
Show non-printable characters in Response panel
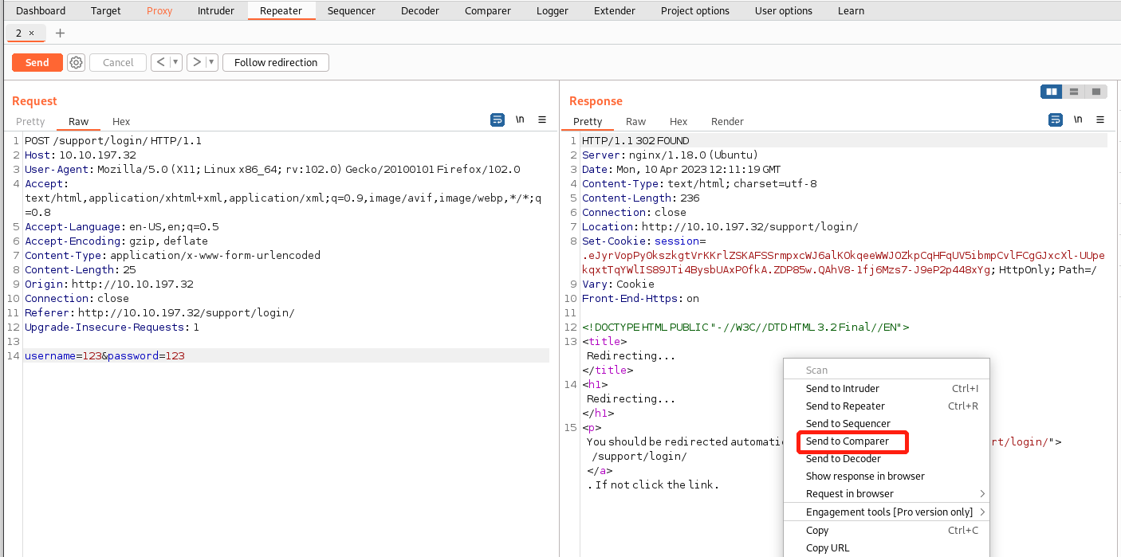tap(1078, 120)
